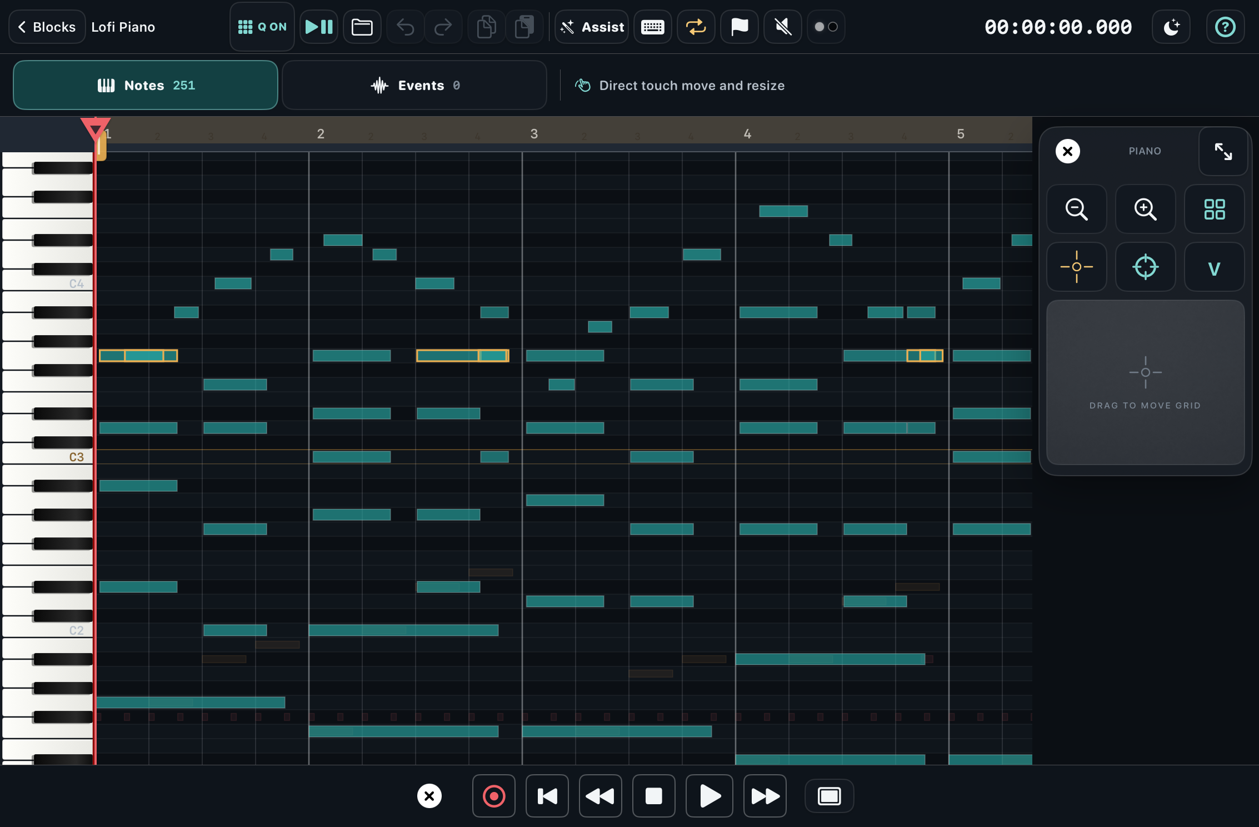The width and height of the screenshot is (1259, 827).
Task: Click the V velocity button
Action: tap(1214, 267)
